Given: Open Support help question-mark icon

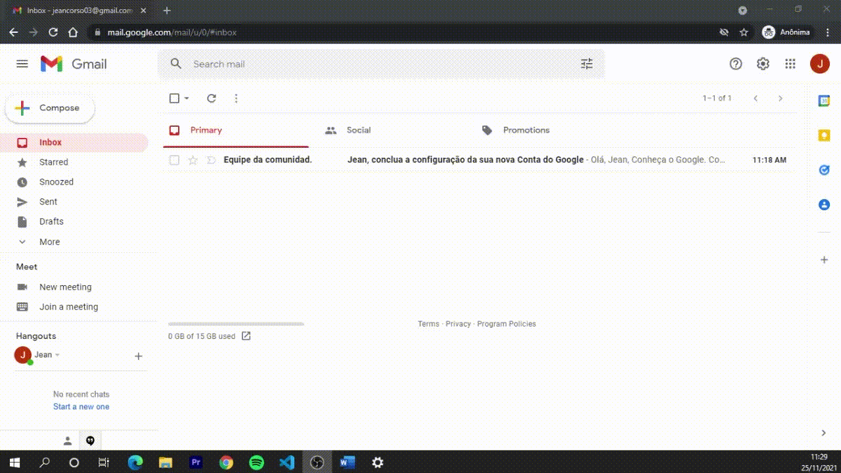Looking at the screenshot, I should tap(736, 64).
